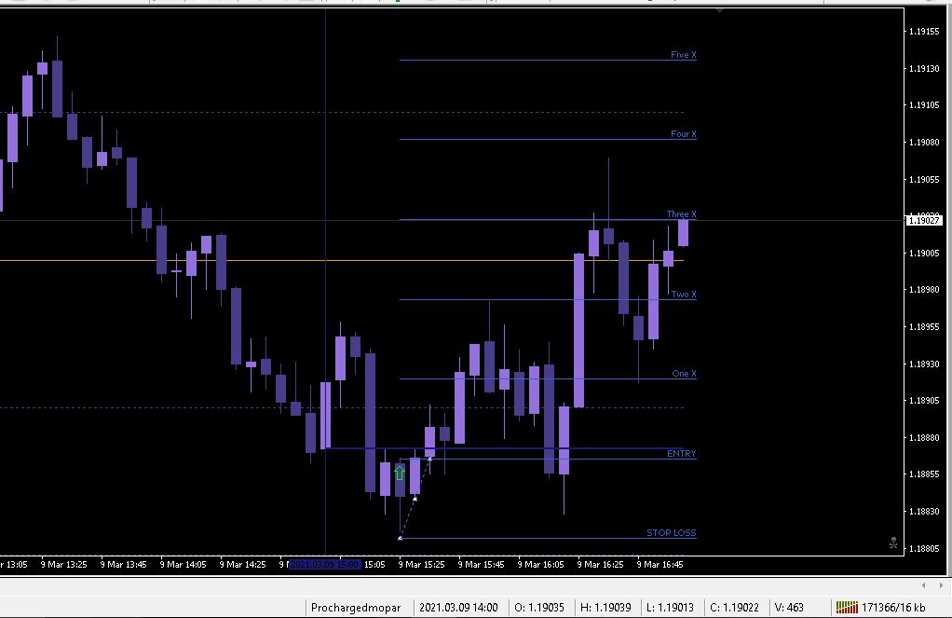Viewport: 952px width, 618px height.
Task: Click the O: 1.19035 open value
Action: [539, 608]
